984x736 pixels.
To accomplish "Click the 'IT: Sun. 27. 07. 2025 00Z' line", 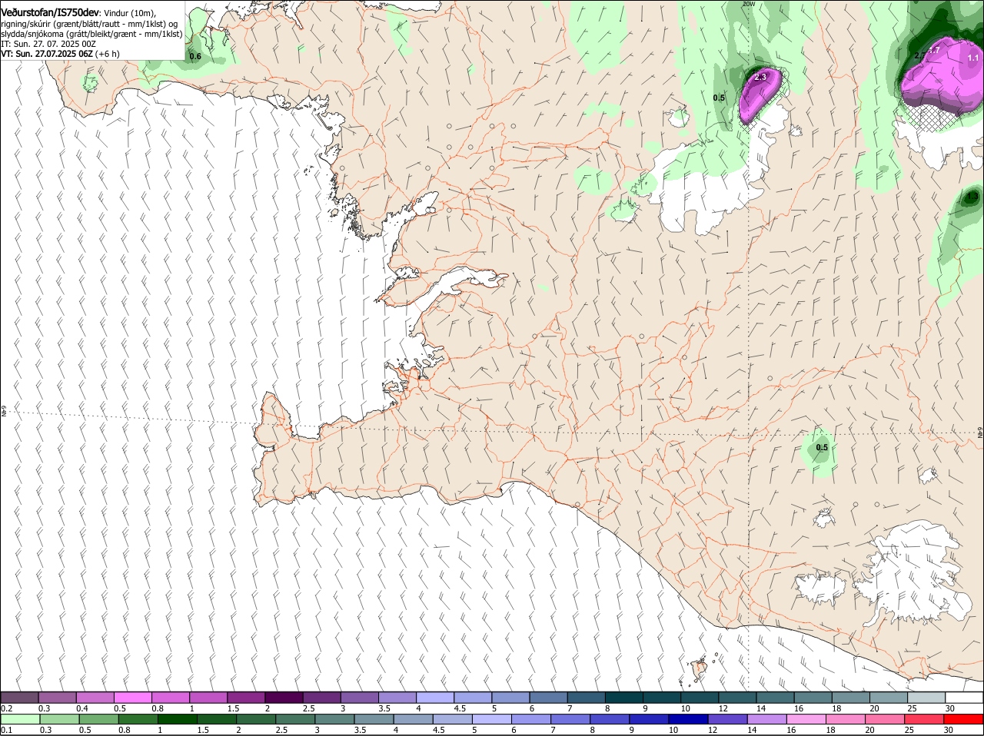I will click(48, 44).
